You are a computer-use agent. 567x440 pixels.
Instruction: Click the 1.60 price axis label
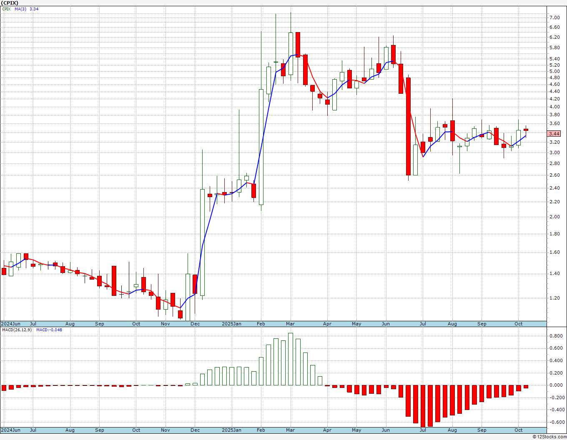[x=554, y=252]
